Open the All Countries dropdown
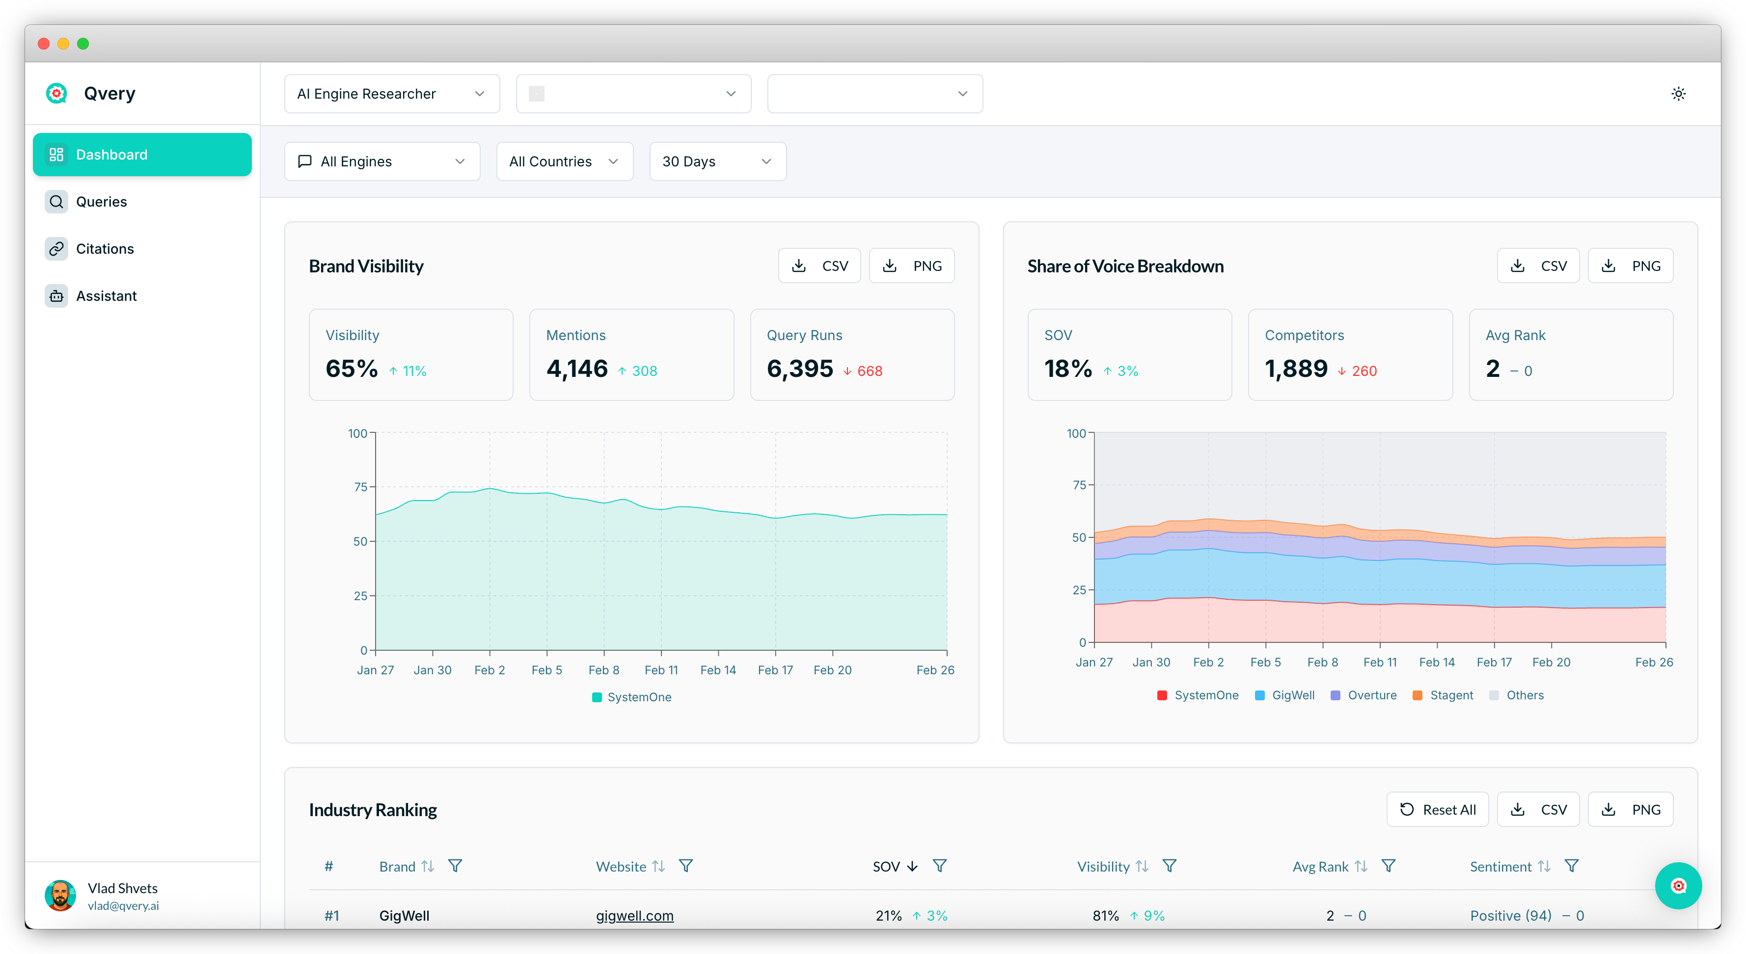The image size is (1746, 954). pyautogui.click(x=564, y=161)
